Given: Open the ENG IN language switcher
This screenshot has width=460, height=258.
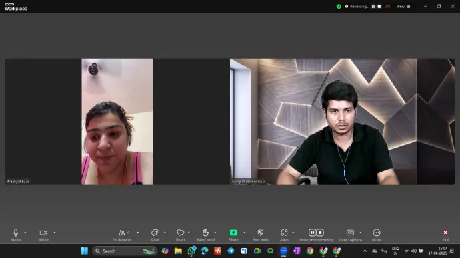Looking at the screenshot, I should [x=395, y=251].
